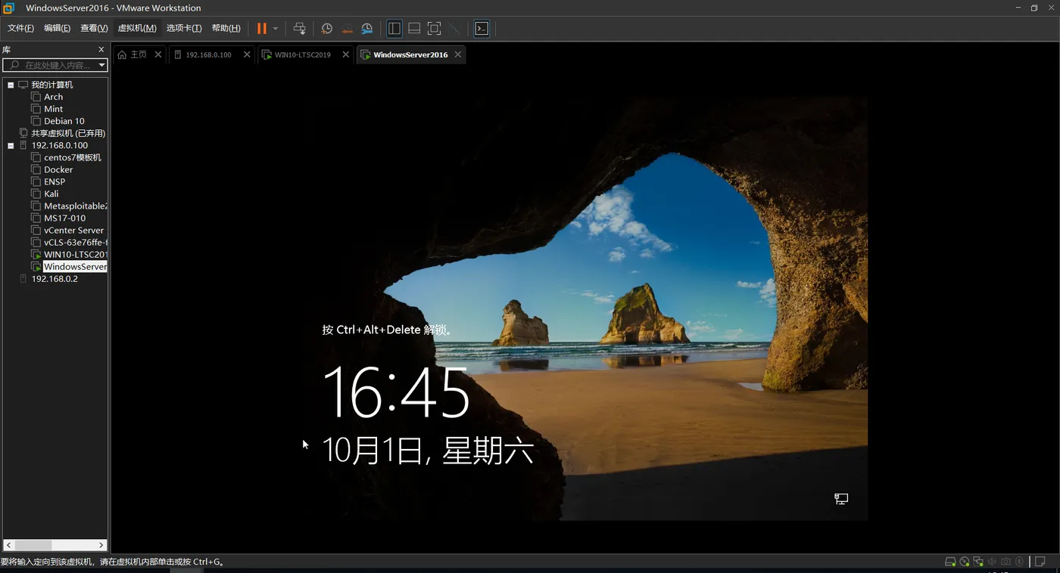Image resolution: width=1060 pixels, height=573 pixels.
Task: Select the Mint virtual machine
Action: pos(53,109)
